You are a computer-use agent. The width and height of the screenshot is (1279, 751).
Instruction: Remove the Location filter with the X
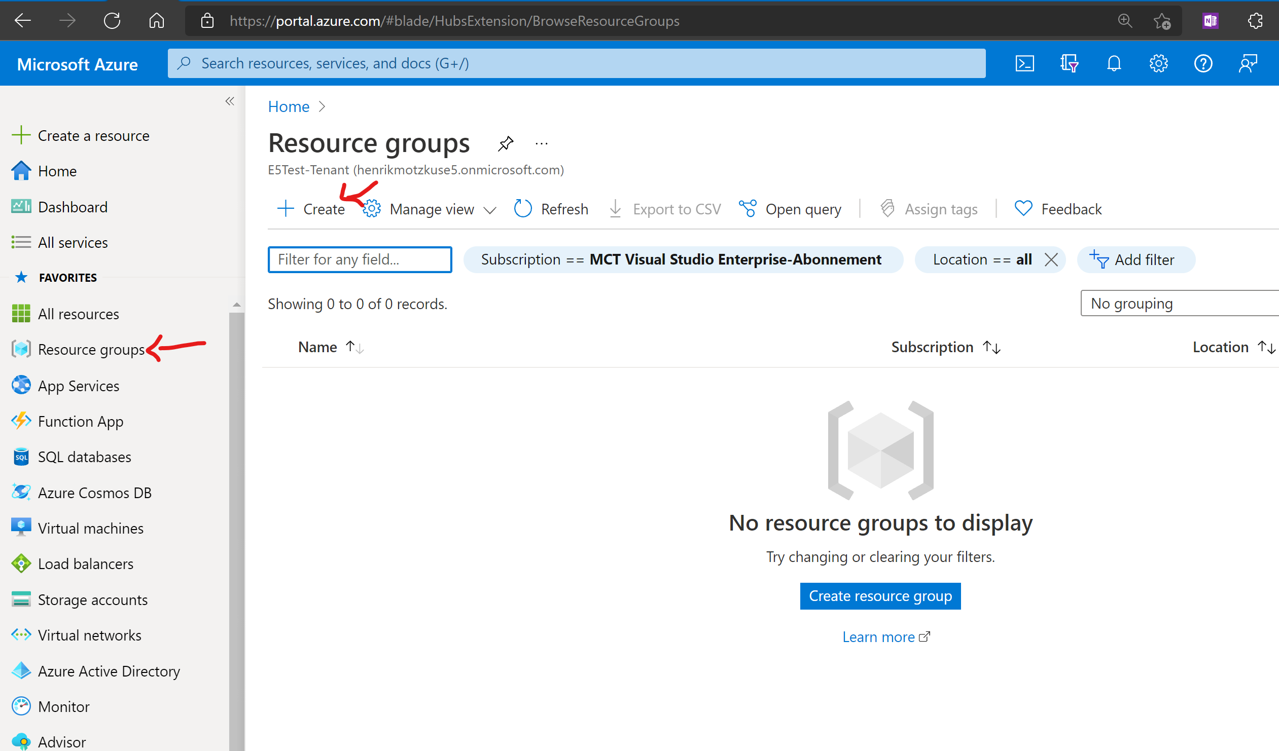pyautogui.click(x=1051, y=259)
